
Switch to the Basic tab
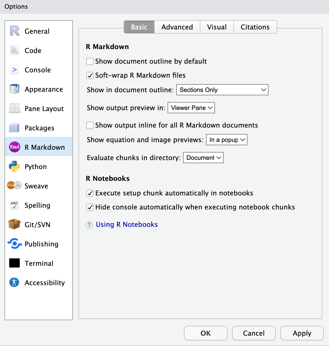coord(139,27)
